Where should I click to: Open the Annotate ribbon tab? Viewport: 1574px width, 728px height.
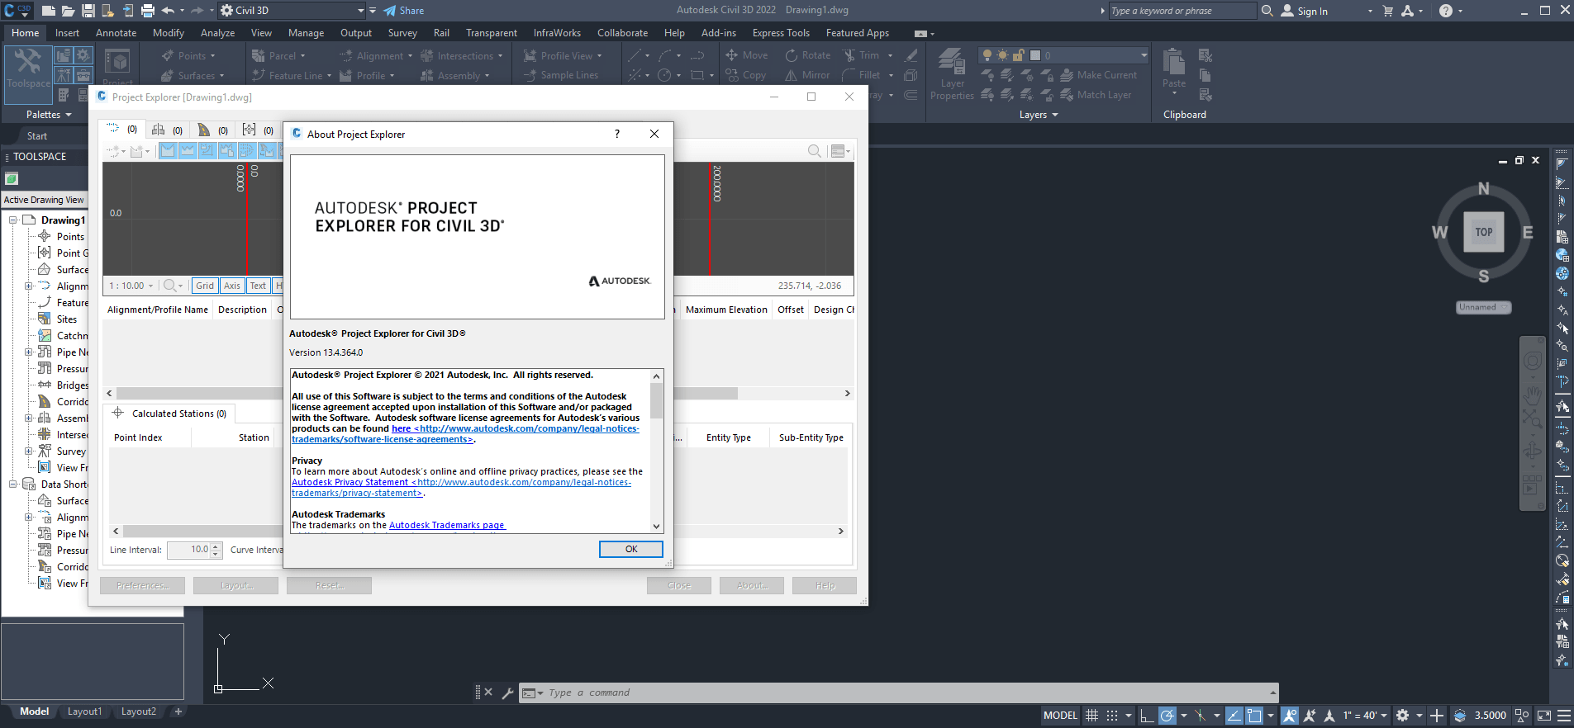[116, 33]
